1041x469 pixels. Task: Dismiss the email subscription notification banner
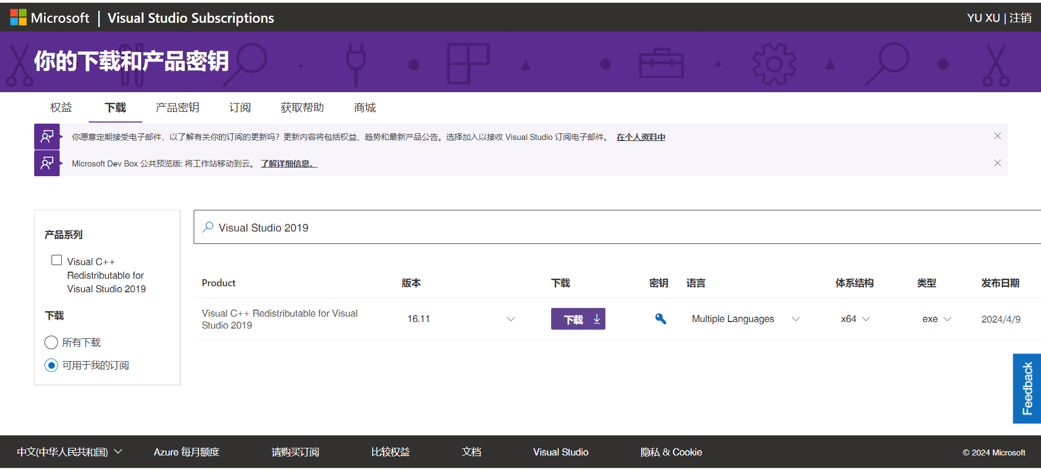pos(997,136)
